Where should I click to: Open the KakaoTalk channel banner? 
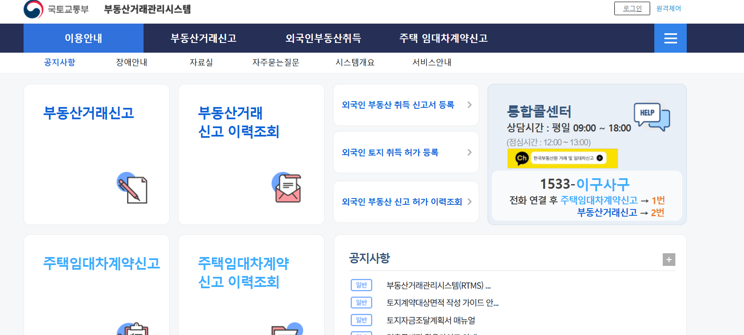click(x=562, y=158)
